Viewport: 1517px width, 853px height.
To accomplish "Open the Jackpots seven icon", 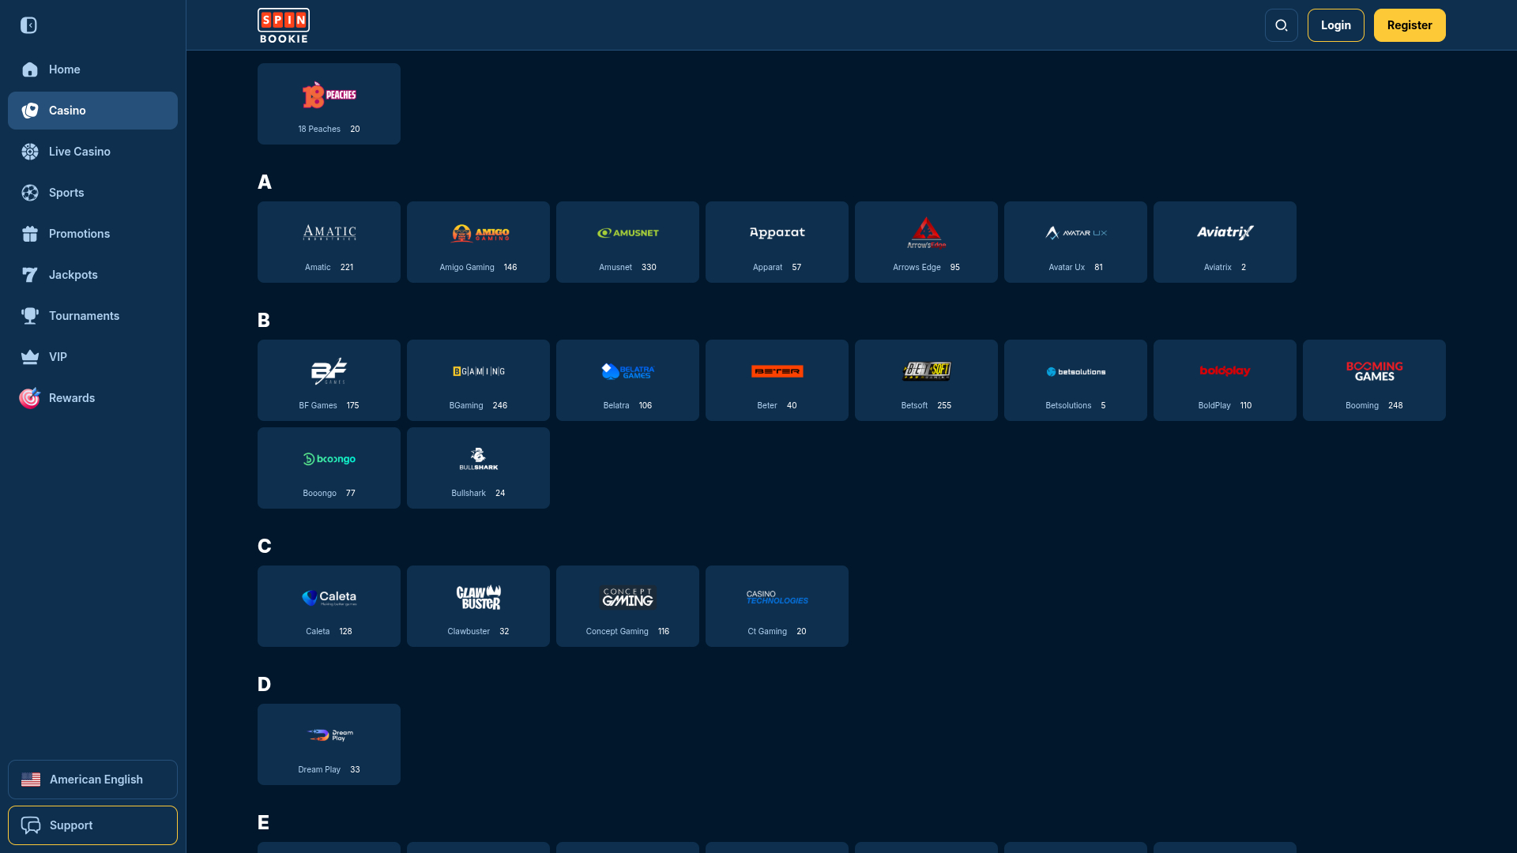I will pyautogui.click(x=30, y=275).
